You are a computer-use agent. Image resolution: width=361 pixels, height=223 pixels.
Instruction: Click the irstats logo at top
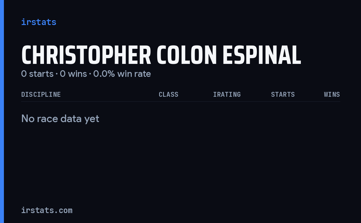(39, 22)
